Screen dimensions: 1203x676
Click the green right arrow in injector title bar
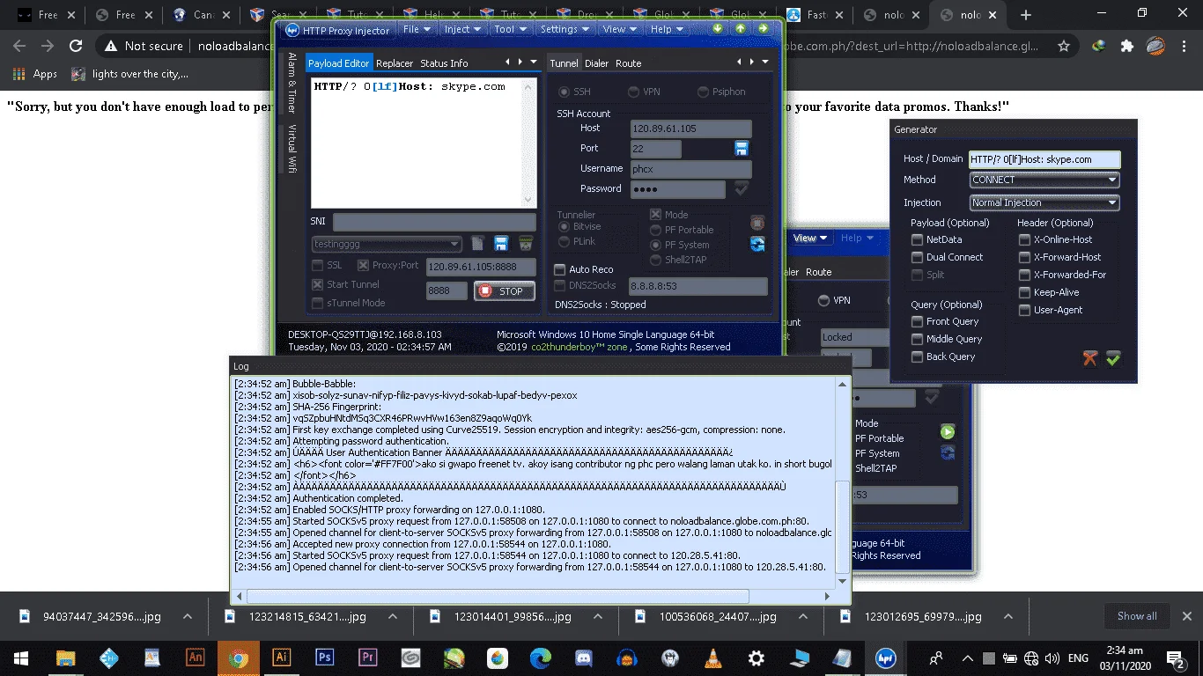coord(764,28)
